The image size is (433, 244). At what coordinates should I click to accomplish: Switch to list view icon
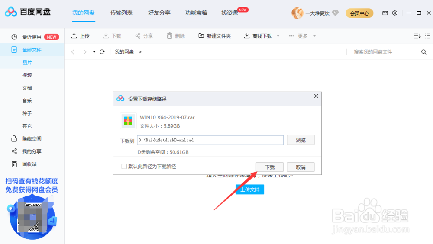(427, 36)
